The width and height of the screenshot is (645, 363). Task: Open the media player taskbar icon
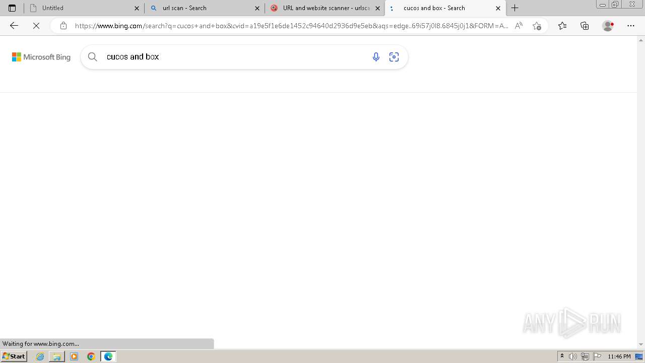(x=74, y=356)
